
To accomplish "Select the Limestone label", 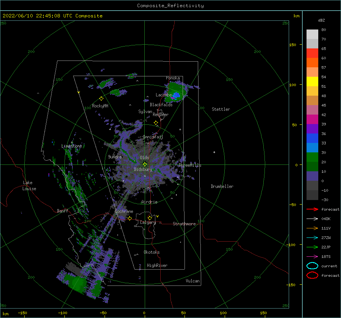I will click(72, 146).
